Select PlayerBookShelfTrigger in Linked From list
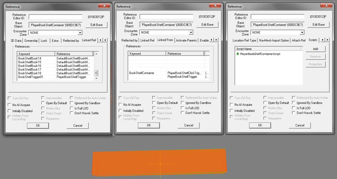The height and width of the screenshot is (179, 337). click(182, 77)
